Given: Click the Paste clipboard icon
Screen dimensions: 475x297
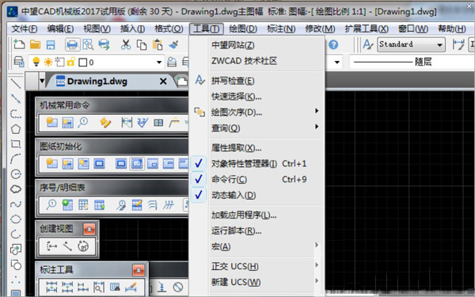Looking at the screenshot, I should (x=158, y=44).
